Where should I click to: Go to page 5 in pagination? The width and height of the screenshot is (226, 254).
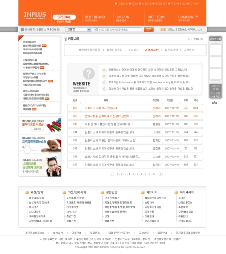133,174
